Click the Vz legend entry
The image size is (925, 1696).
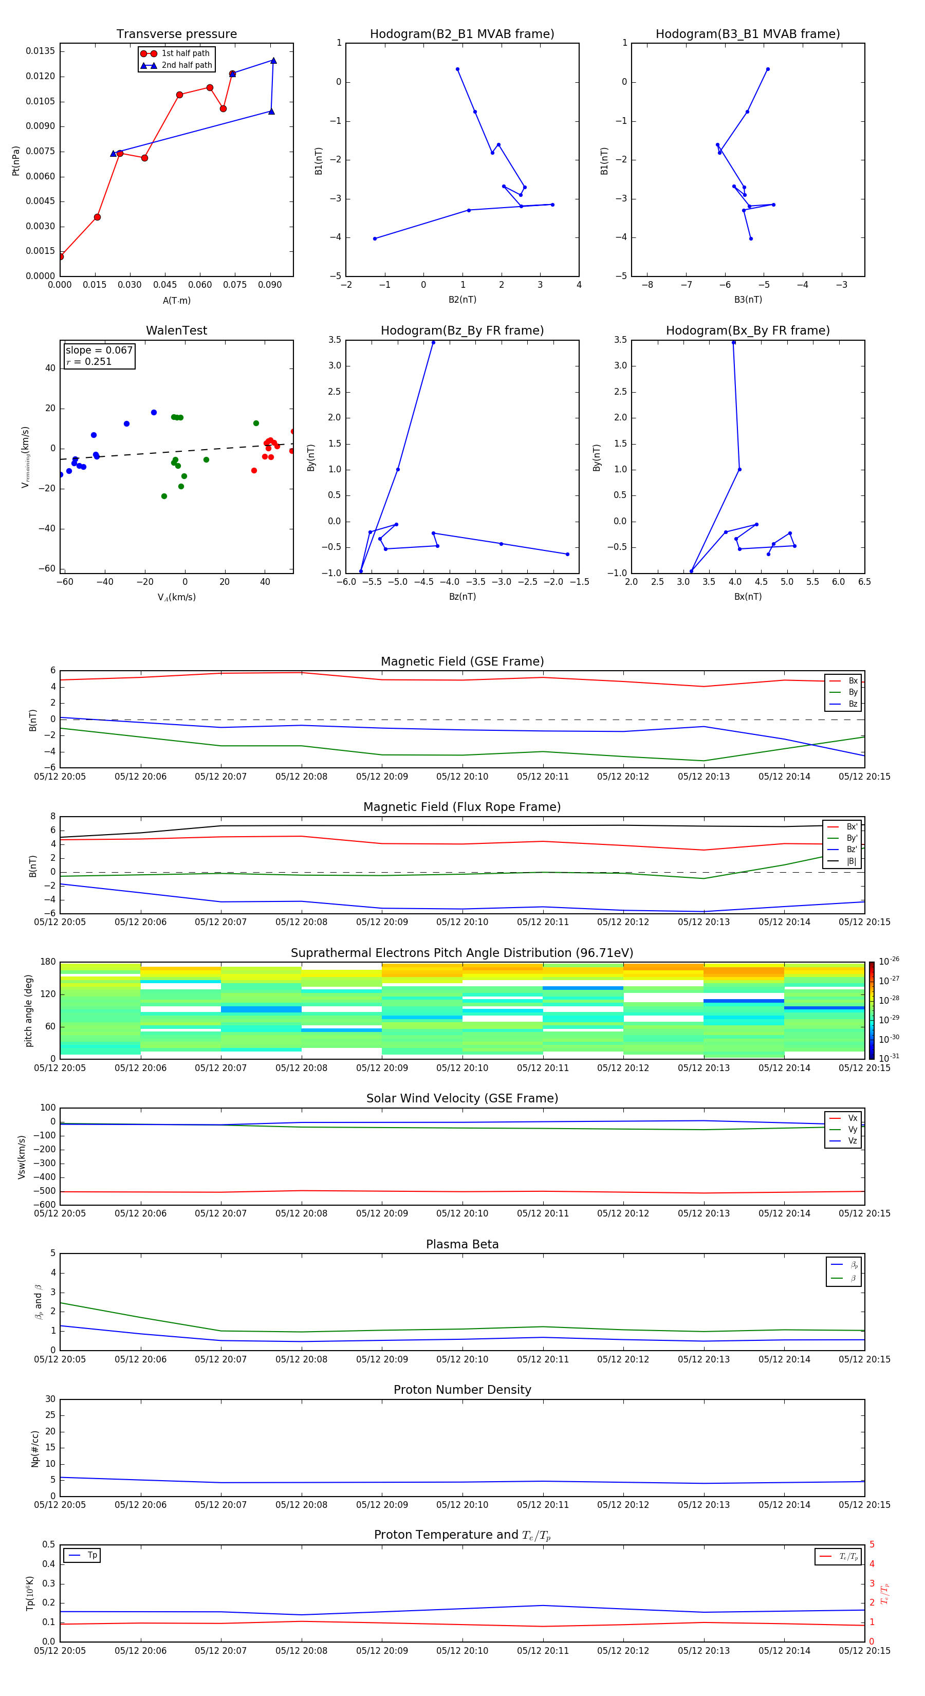(x=843, y=1141)
